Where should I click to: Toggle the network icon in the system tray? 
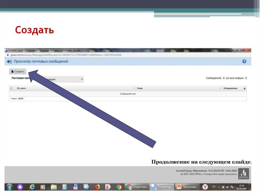223,187
